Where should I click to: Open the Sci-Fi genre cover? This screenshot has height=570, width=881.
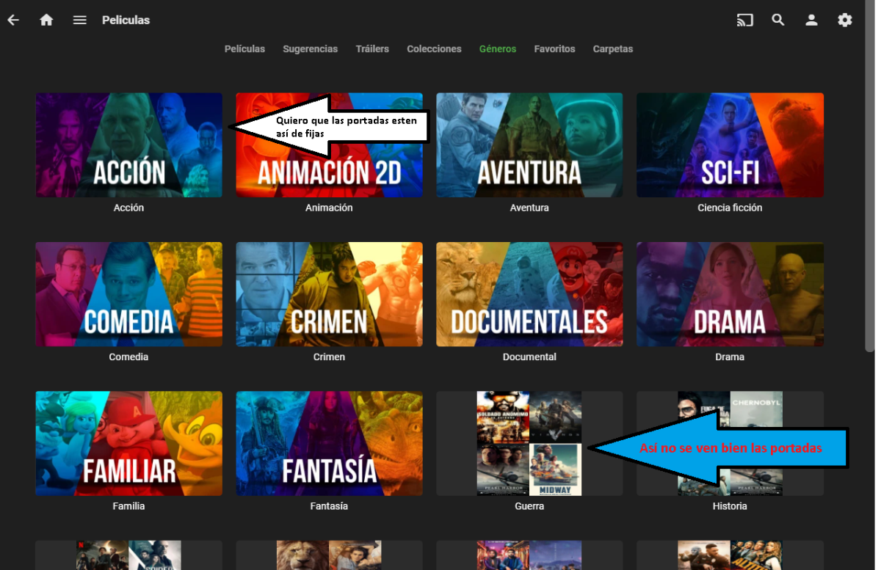[x=730, y=145]
